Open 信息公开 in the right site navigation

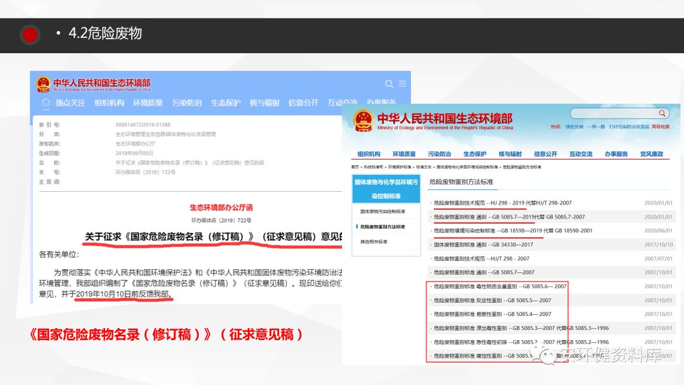pyautogui.click(x=545, y=154)
